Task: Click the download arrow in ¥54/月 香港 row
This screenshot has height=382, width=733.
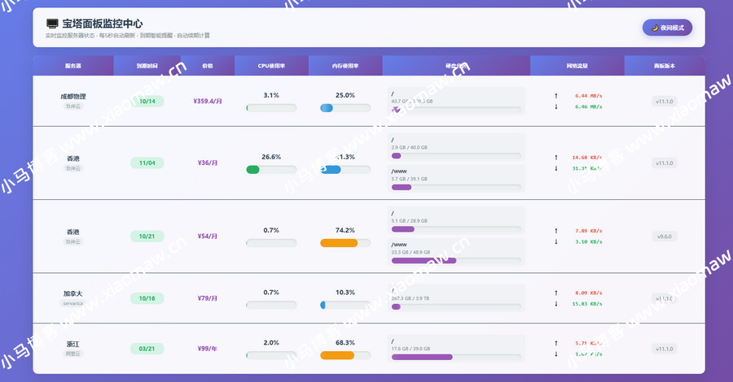Action: [x=556, y=241]
